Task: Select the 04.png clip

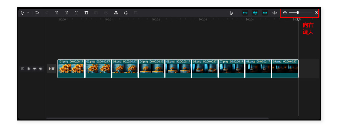Action: point(151,68)
